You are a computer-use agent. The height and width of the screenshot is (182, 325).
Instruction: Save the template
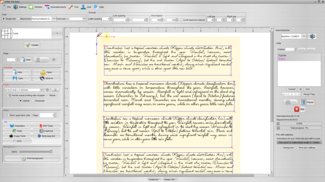coord(18,78)
